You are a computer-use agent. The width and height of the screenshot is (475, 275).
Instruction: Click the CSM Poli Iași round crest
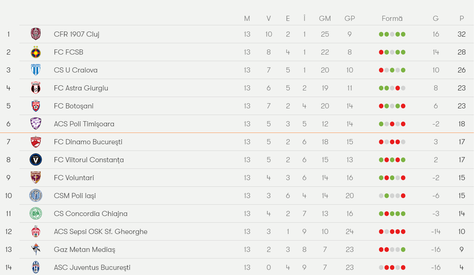(36, 196)
